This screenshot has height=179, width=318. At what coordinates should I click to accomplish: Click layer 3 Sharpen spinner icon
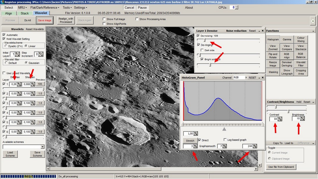point(33,103)
